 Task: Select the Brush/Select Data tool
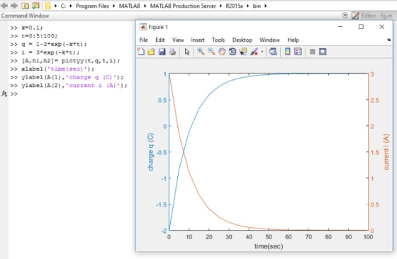click(254, 52)
